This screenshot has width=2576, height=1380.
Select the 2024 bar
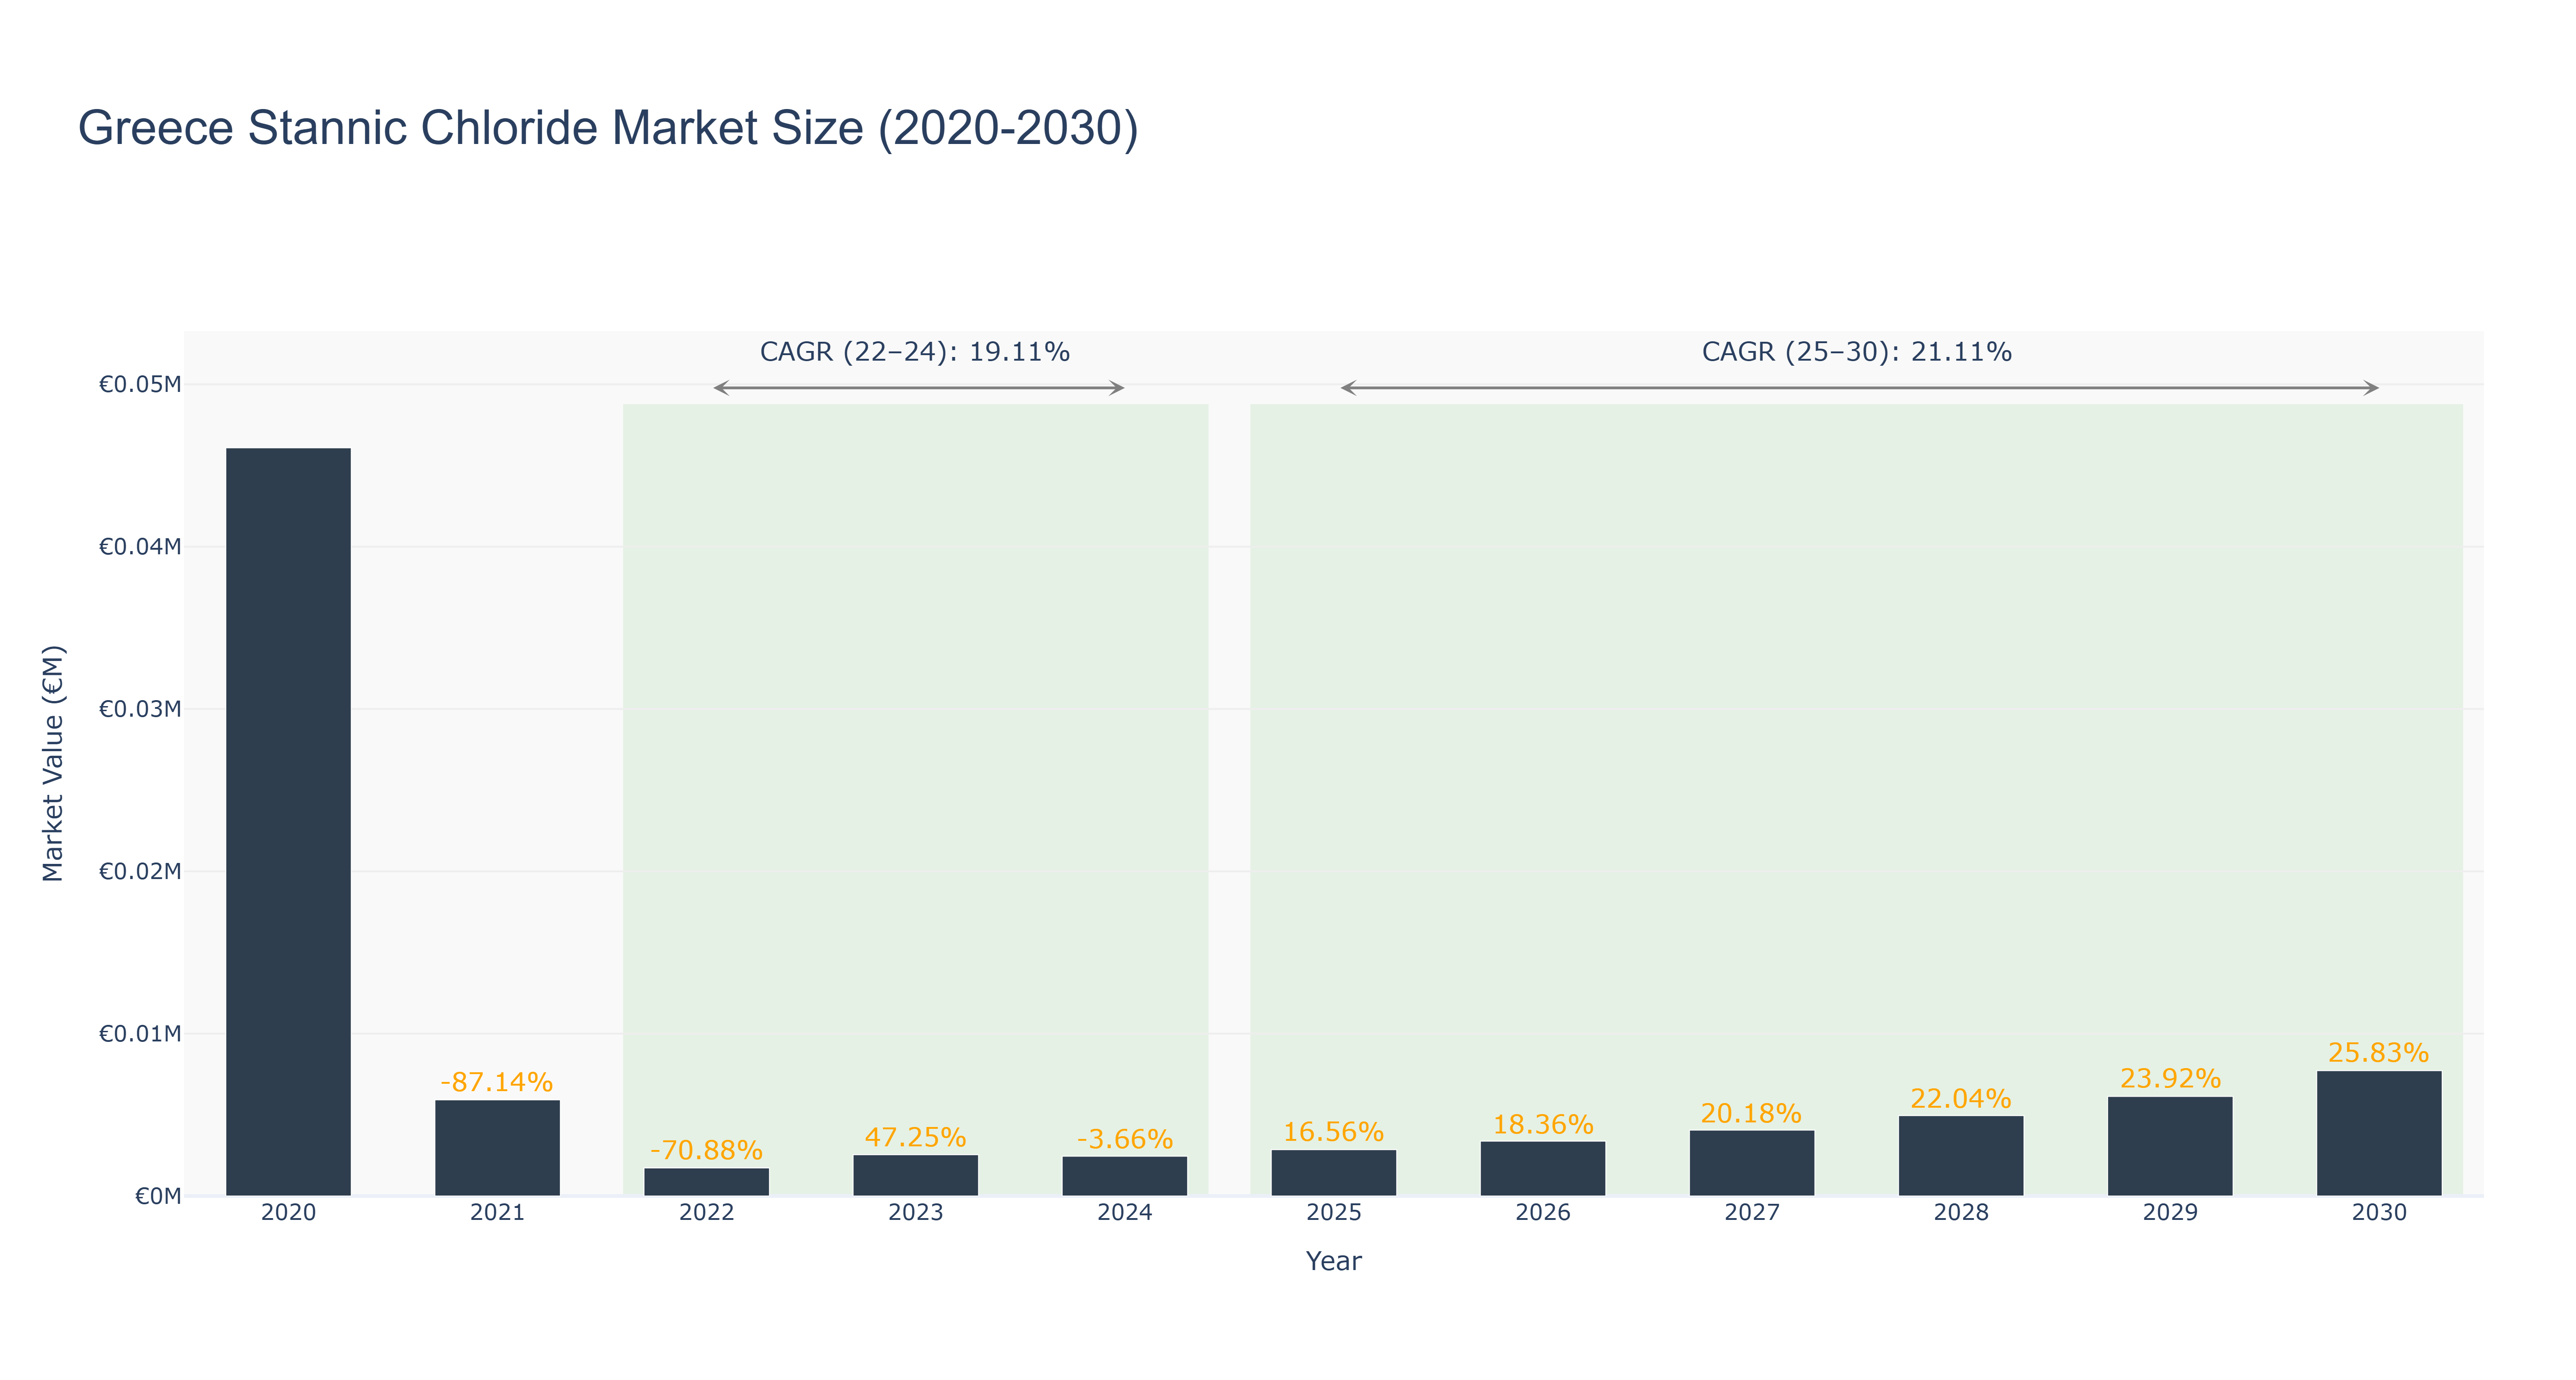click(1125, 1176)
